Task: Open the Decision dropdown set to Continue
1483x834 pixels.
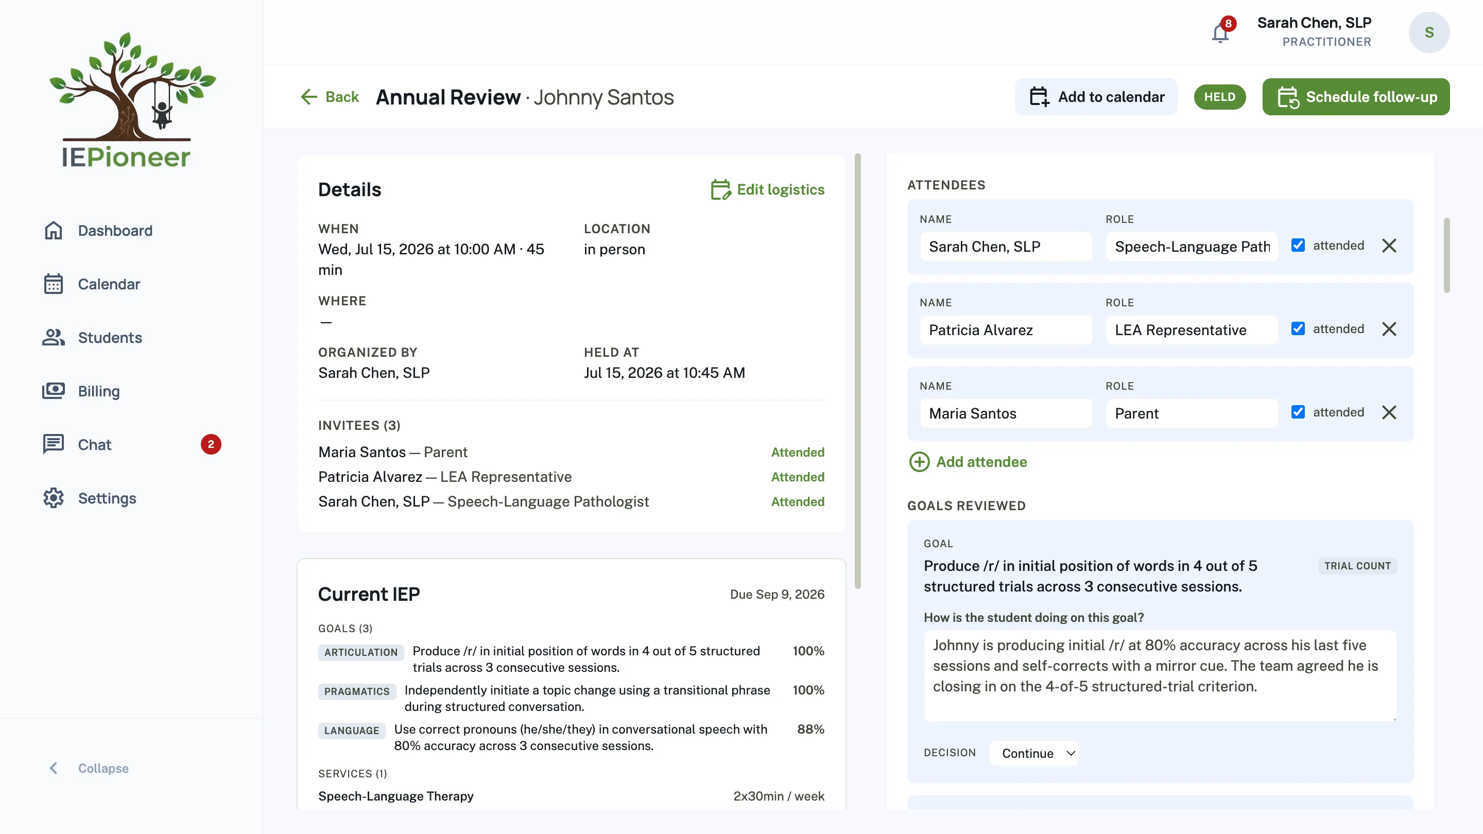Action: pyautogui.click(x=1034, y=753)
